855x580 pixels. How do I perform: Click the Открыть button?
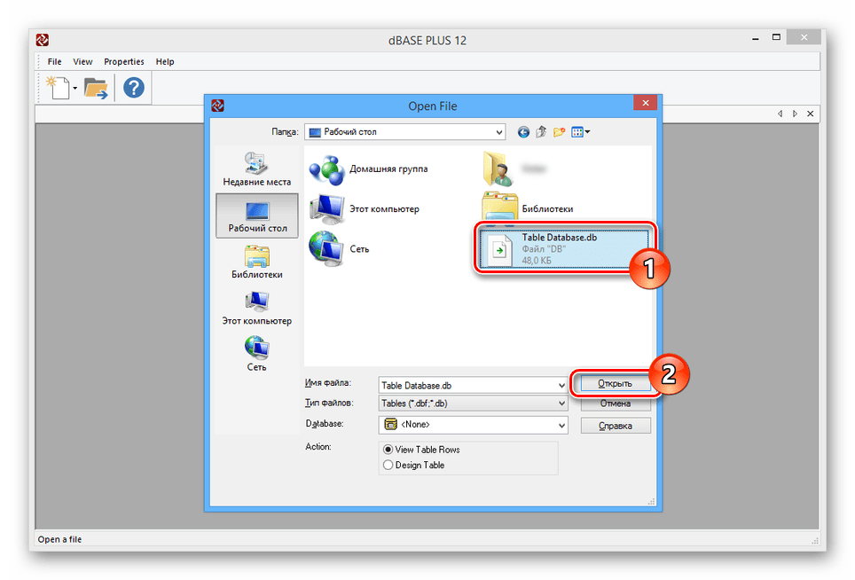(x=615, y=383)
